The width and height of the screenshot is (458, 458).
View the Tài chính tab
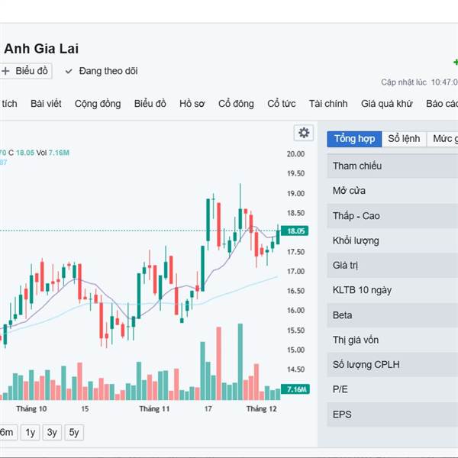point(328,104)
